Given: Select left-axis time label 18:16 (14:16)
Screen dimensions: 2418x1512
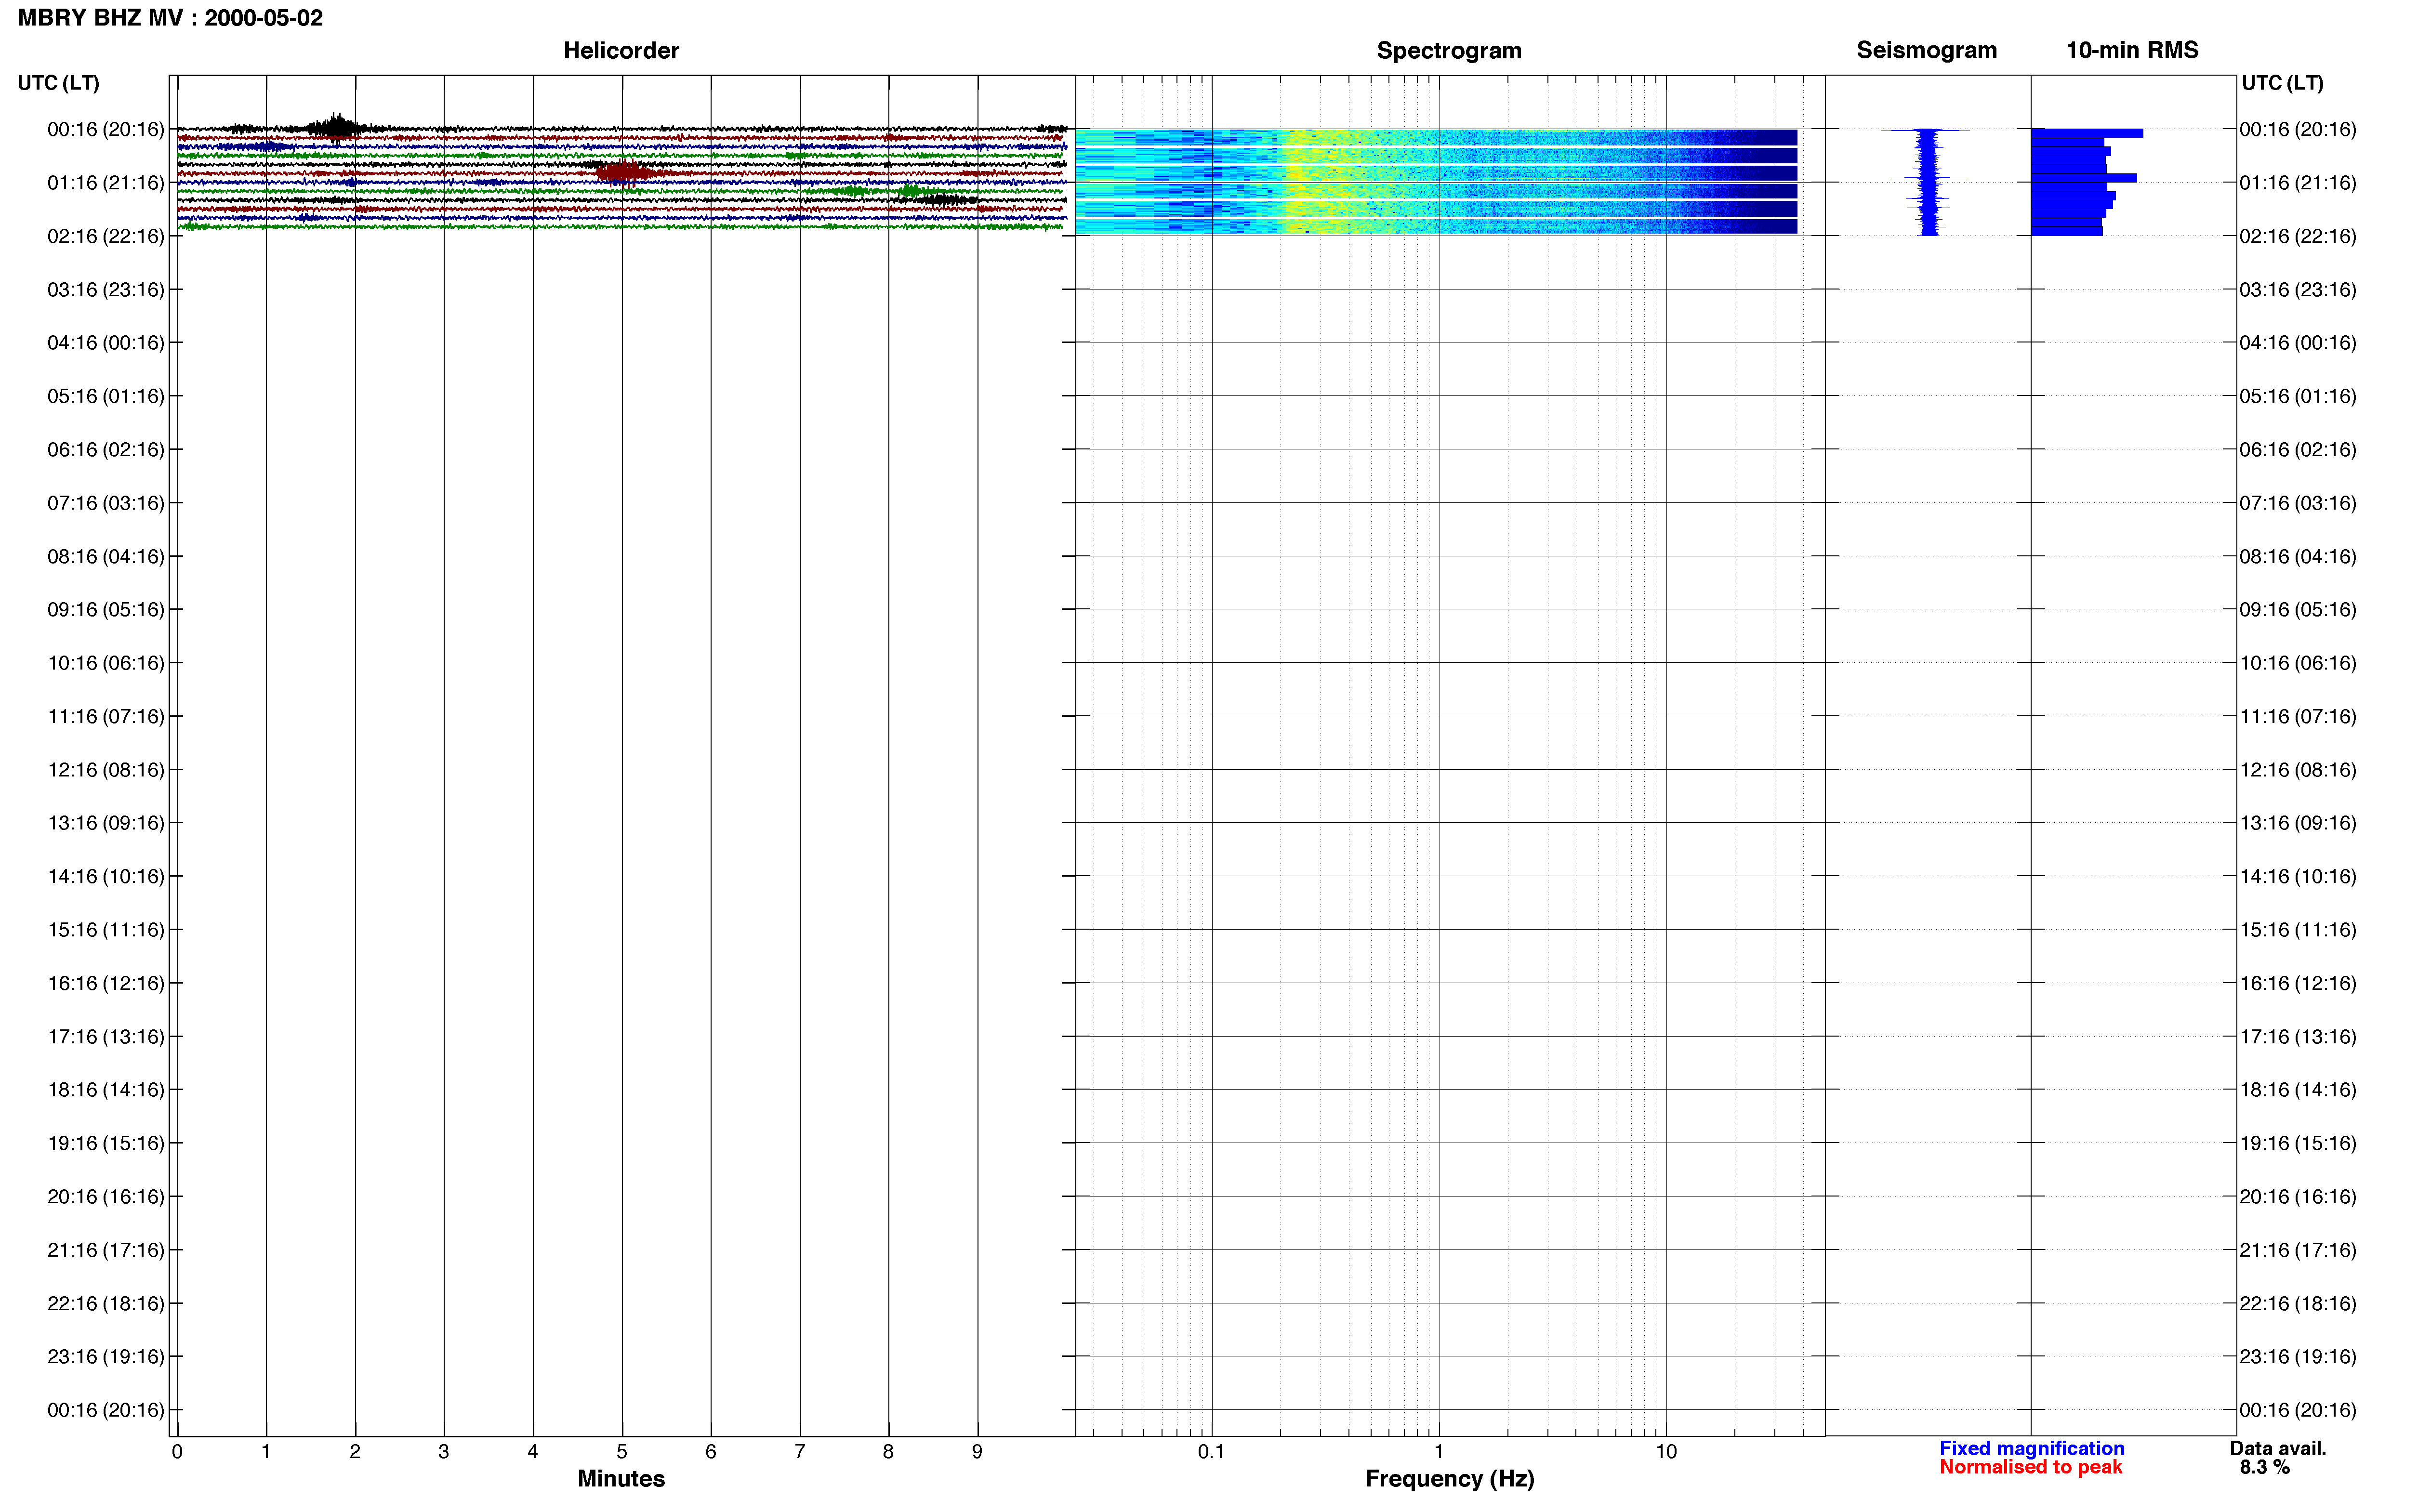Looking at the screenshot, I should point(106,1090).
